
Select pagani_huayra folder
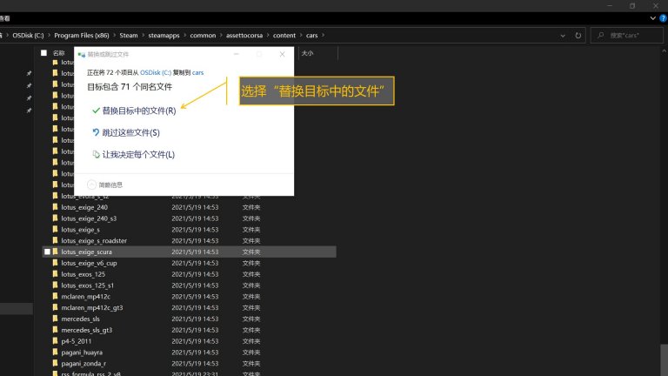click(82, 352)
